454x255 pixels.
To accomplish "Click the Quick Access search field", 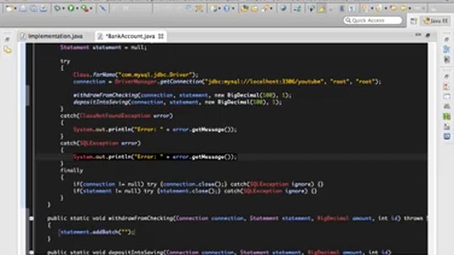I will coord(373,21).
